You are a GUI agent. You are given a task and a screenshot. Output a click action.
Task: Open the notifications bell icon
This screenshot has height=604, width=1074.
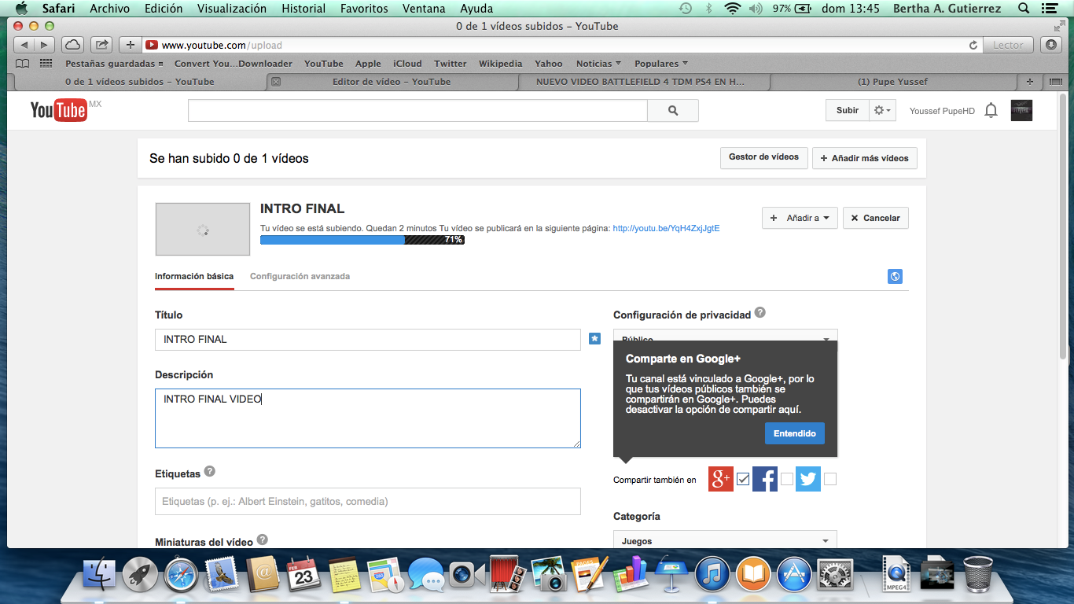coord(991,111)
